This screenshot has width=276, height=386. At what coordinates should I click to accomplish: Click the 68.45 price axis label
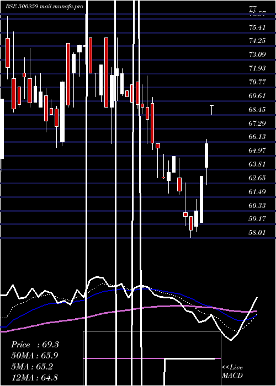pos(257,110)
